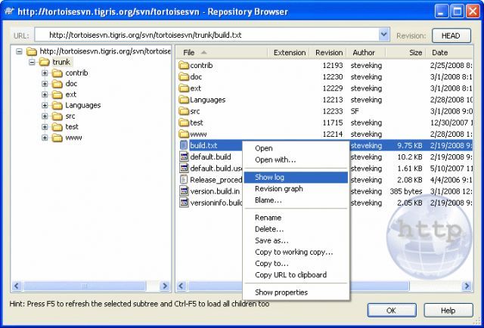Select Revision graph in context menu

[x=296, y=188]
